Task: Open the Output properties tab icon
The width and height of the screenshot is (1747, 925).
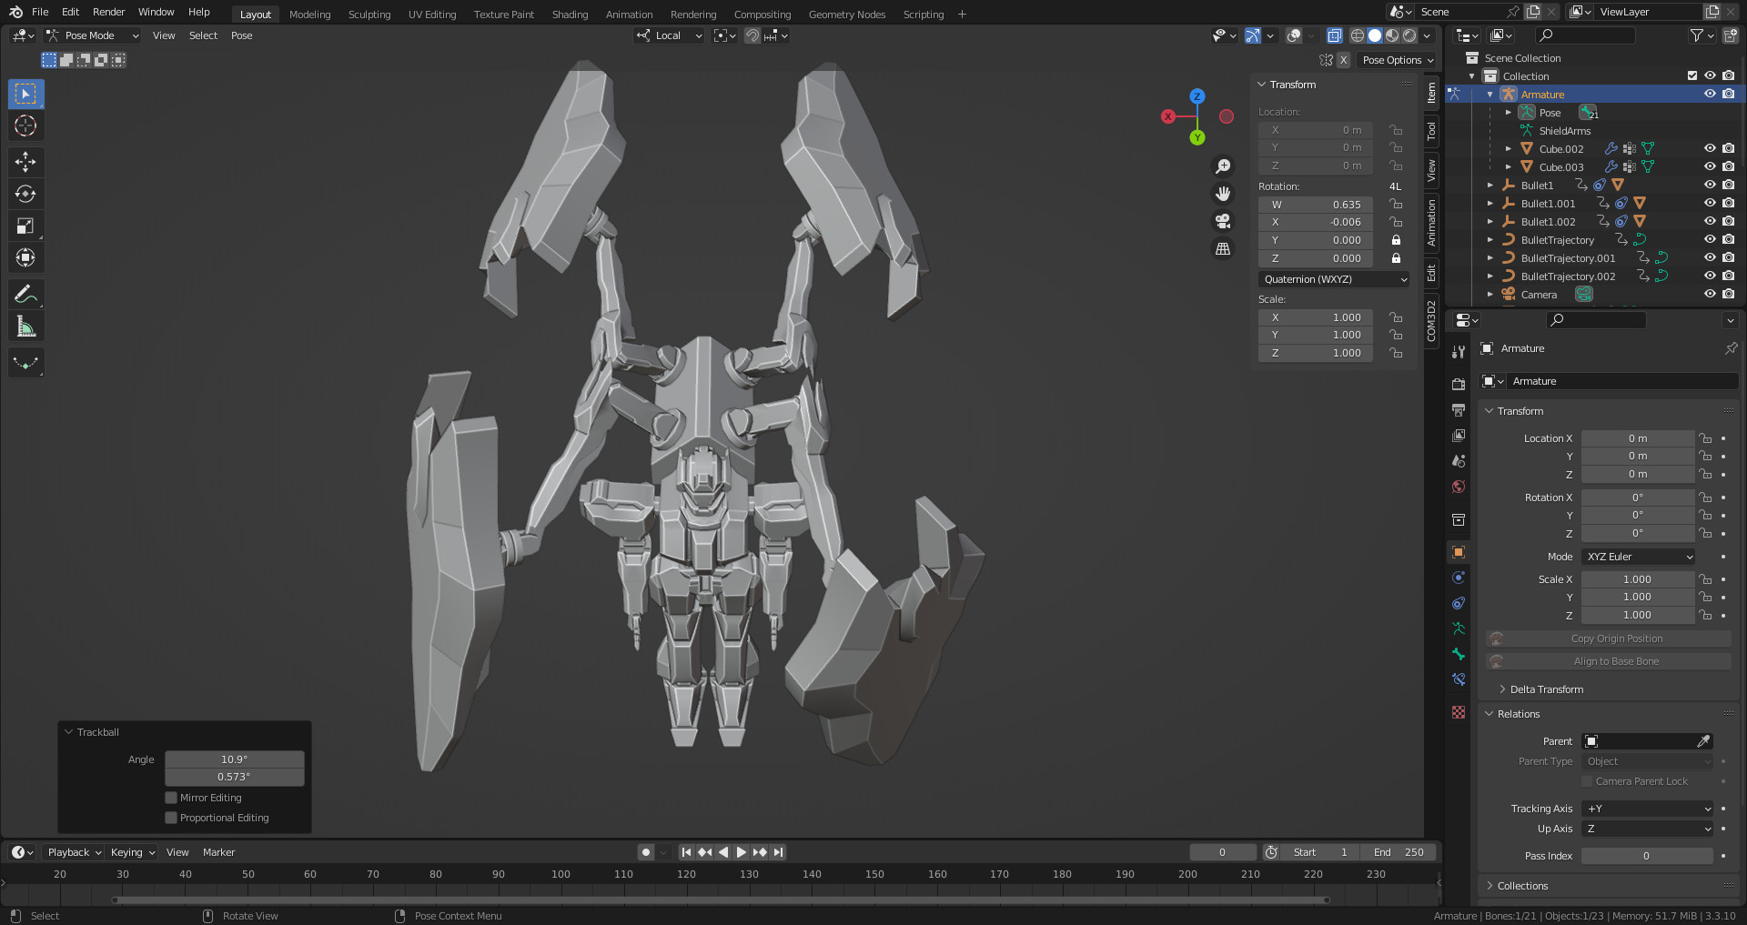Action: 1459,410
